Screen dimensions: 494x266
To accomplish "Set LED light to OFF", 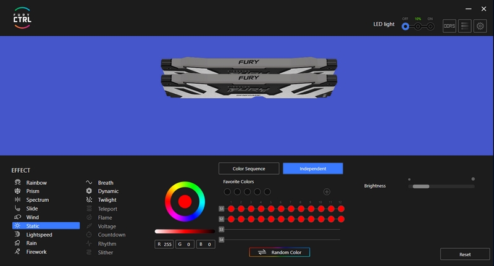I will (x=406, y=27).
